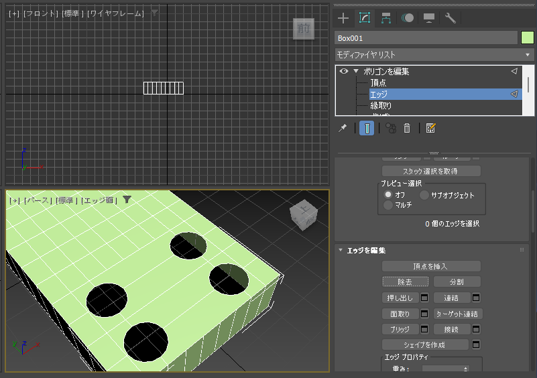The image size is (537, 378).
Task: Open the [パース] viewport label menu
Action: coord(38,200)
